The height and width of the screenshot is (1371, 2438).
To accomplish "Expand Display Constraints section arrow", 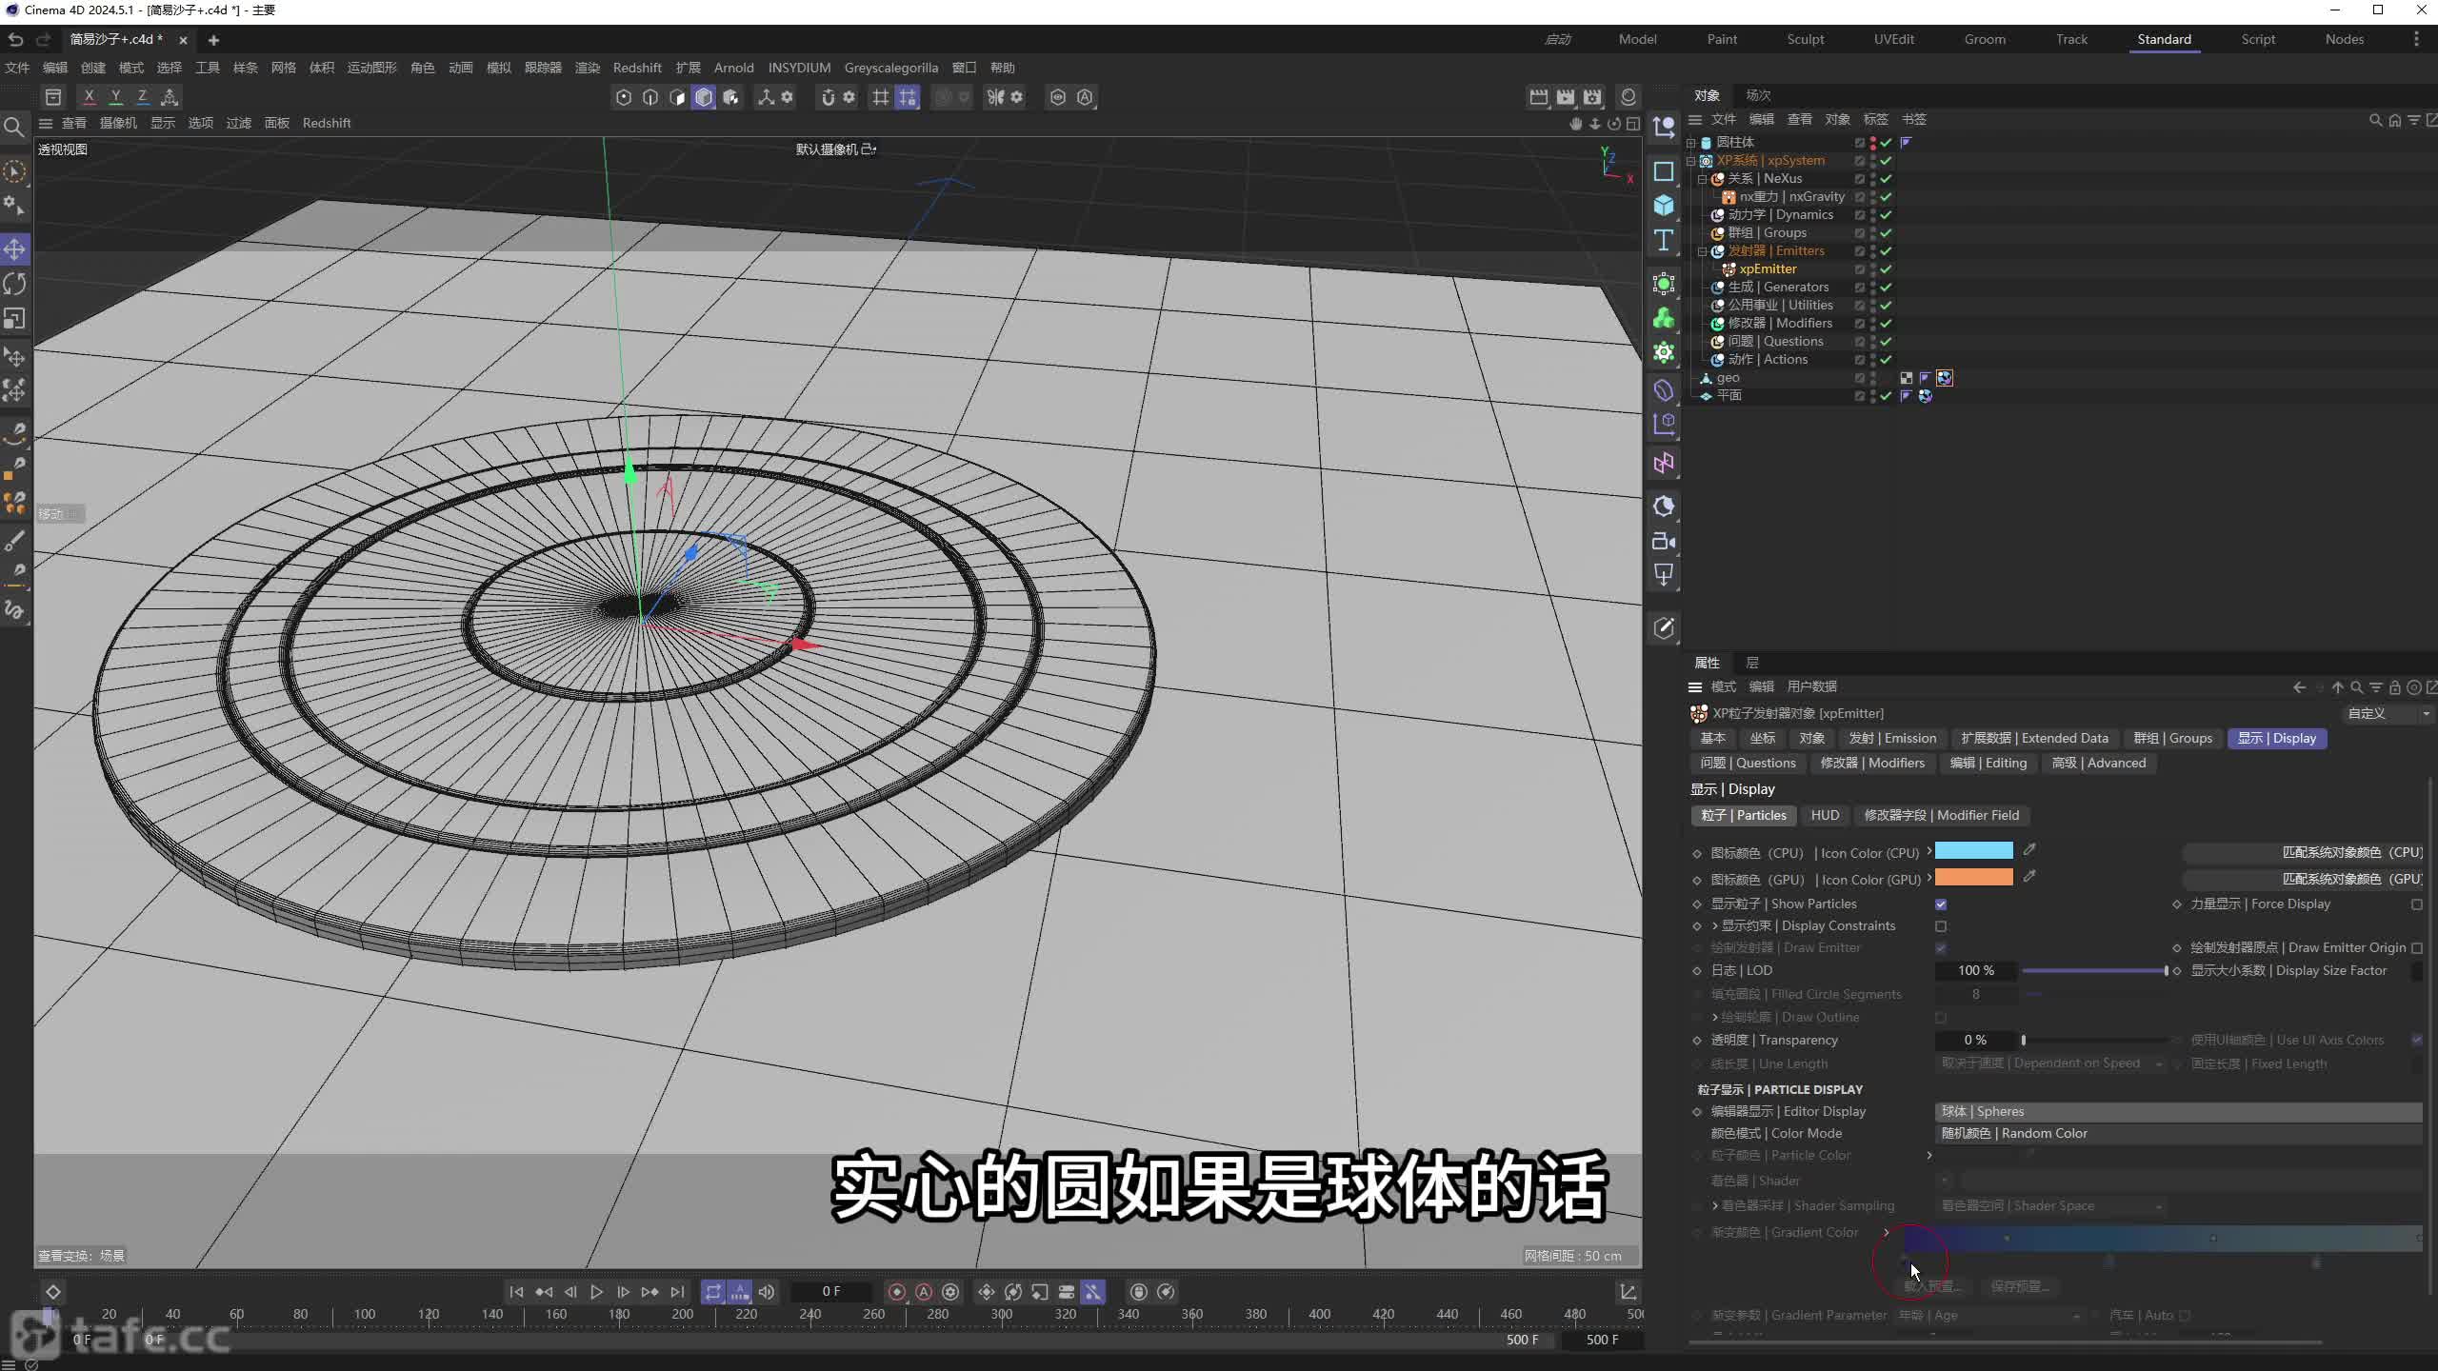I will click(x=1715, y=926).
